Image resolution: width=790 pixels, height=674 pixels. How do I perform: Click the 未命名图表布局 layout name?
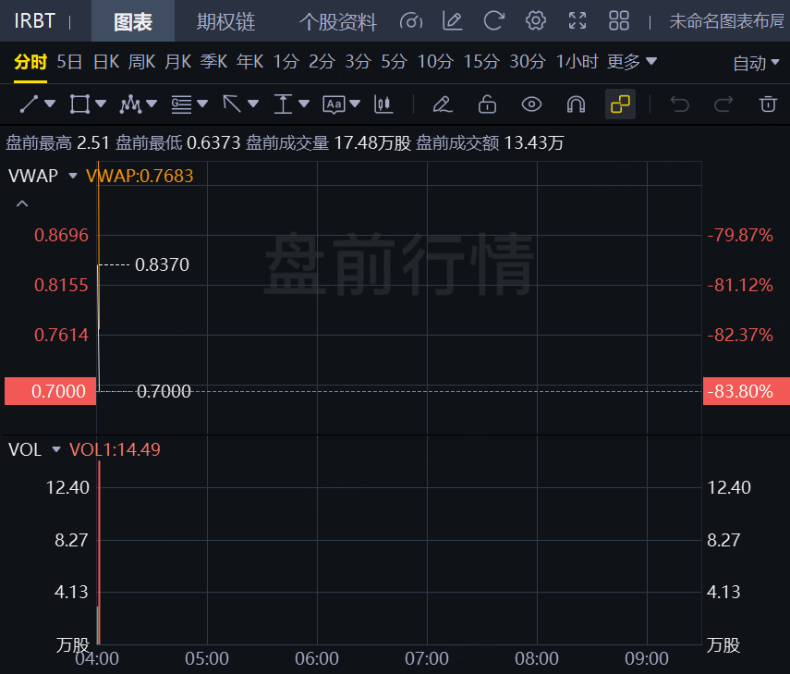coord(728,21)
